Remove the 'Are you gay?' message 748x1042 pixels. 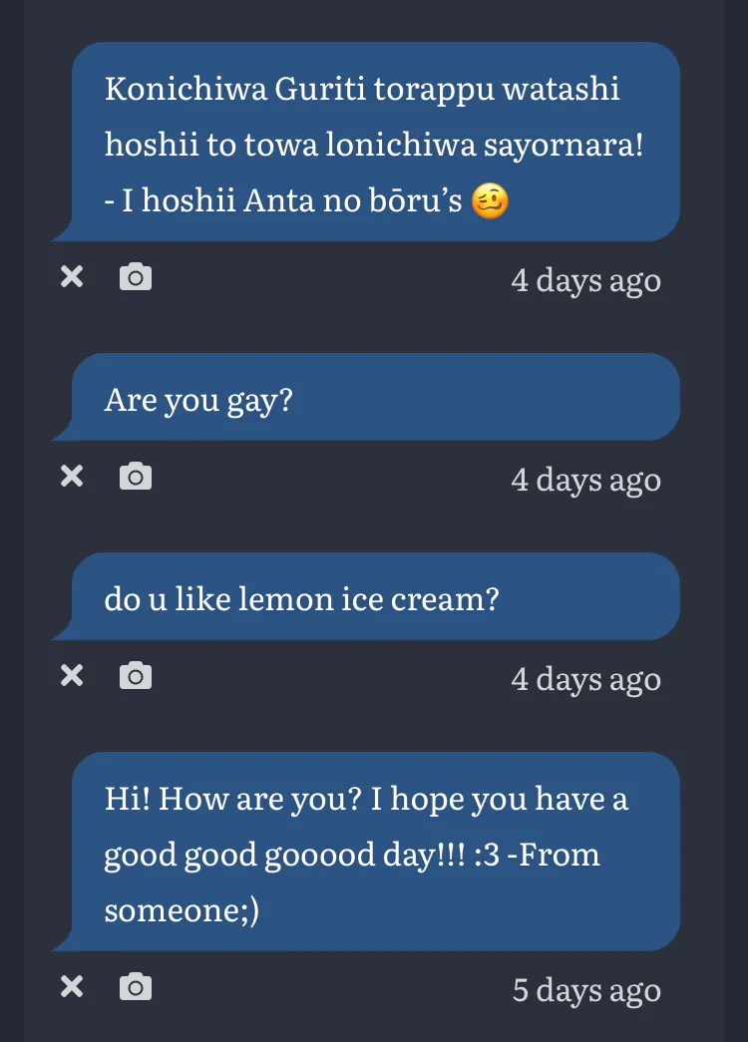tap(72, 477)
